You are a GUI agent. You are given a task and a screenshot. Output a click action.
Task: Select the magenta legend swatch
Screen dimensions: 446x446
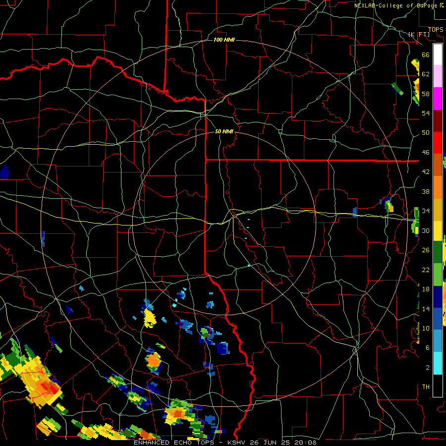click(438, 99)
